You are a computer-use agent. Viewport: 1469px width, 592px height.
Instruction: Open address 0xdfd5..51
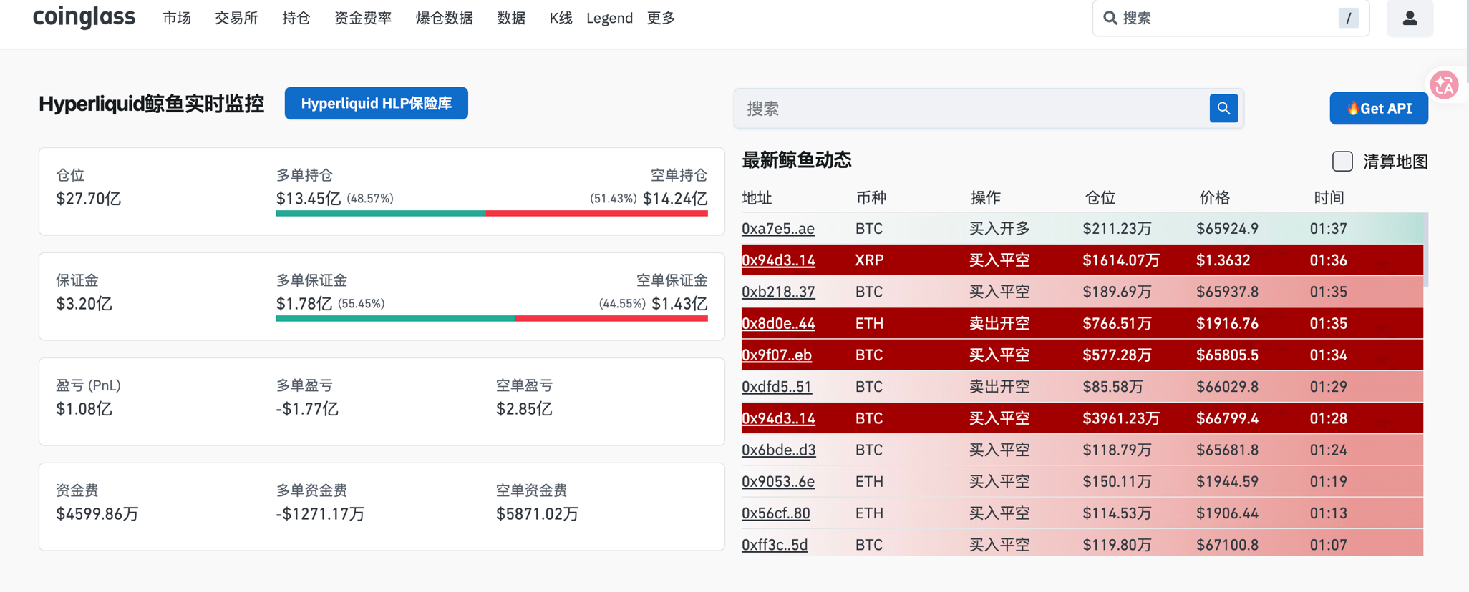(x=777, y=387)
